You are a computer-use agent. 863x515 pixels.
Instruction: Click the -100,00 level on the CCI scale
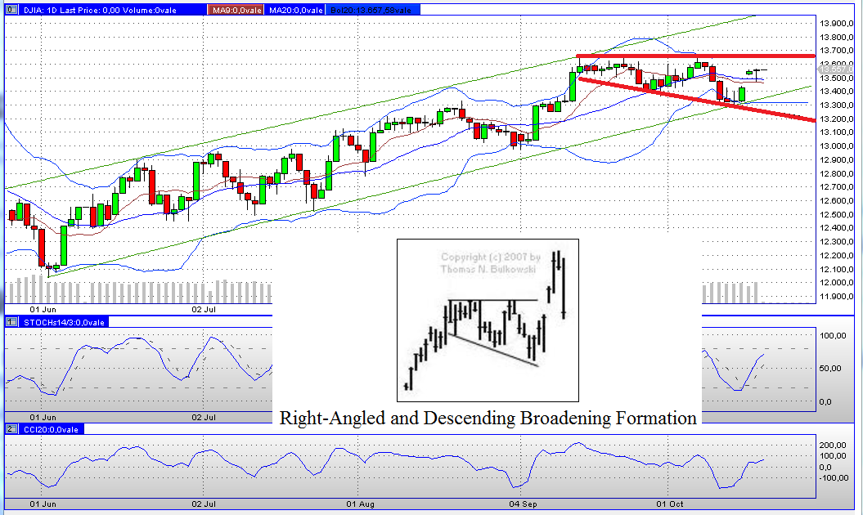click(834, 477)
